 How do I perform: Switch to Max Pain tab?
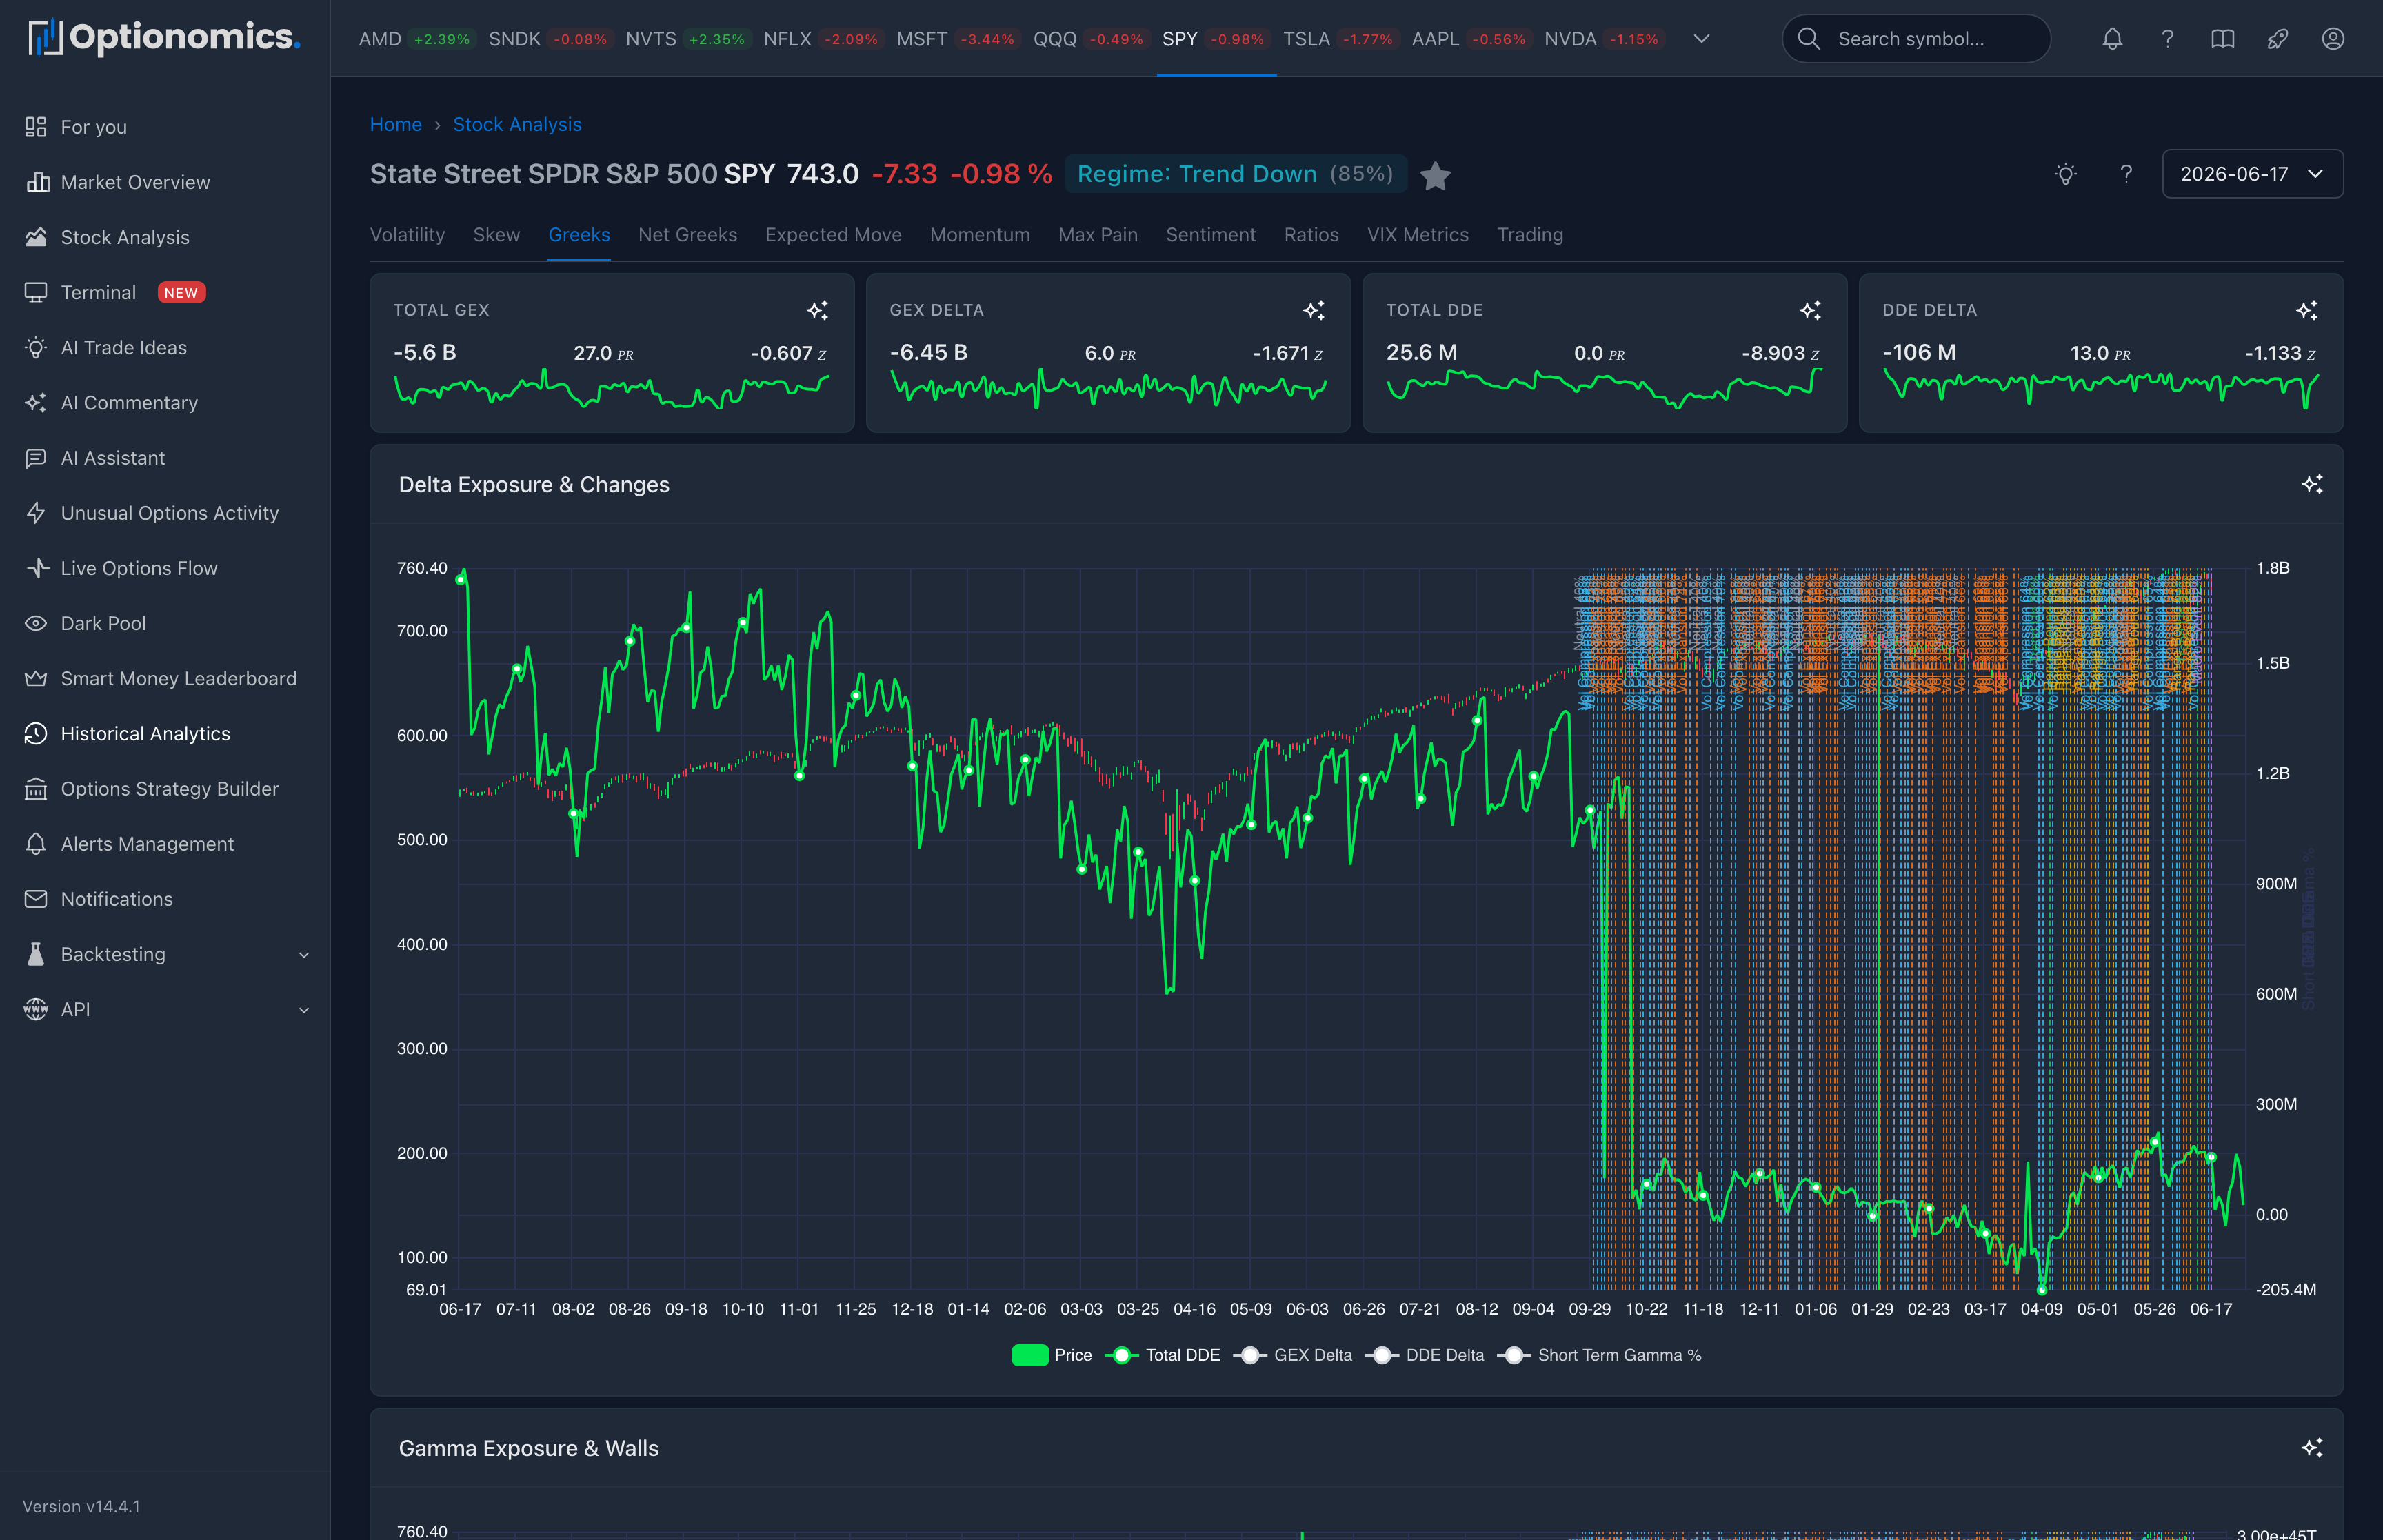pos(1097,234)
